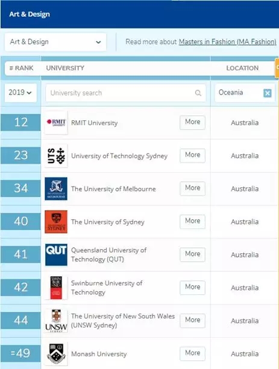The height and width of the screenshot is (369, 279).
Task: Click More for Queensland University of Technology
Action: point(192,255)
